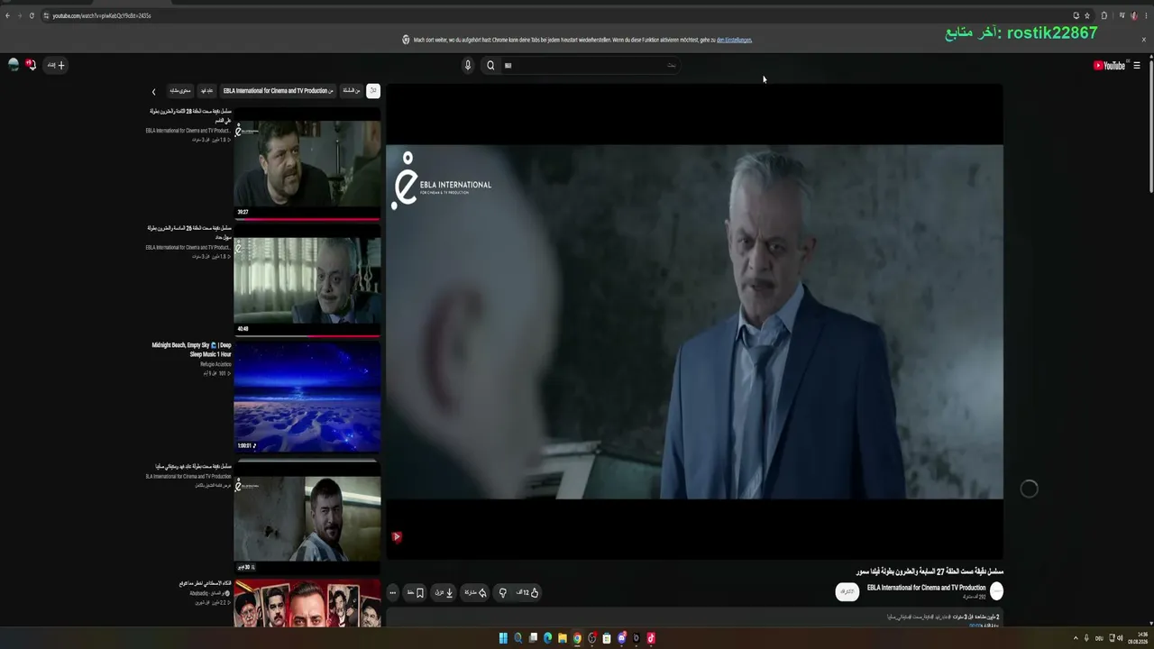
Task: Open the Chrome three-dot menu
Action: click(x=1146, y=15)
